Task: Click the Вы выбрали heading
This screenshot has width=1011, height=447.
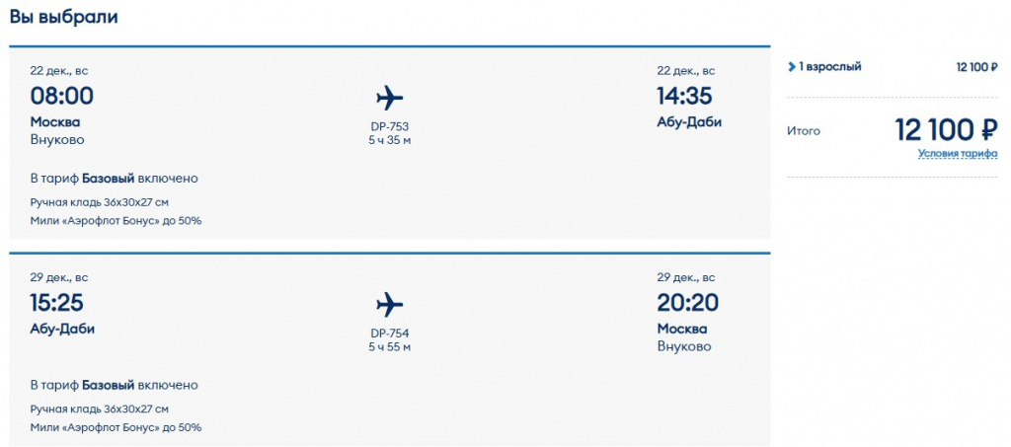Action: tap(64, 17)
